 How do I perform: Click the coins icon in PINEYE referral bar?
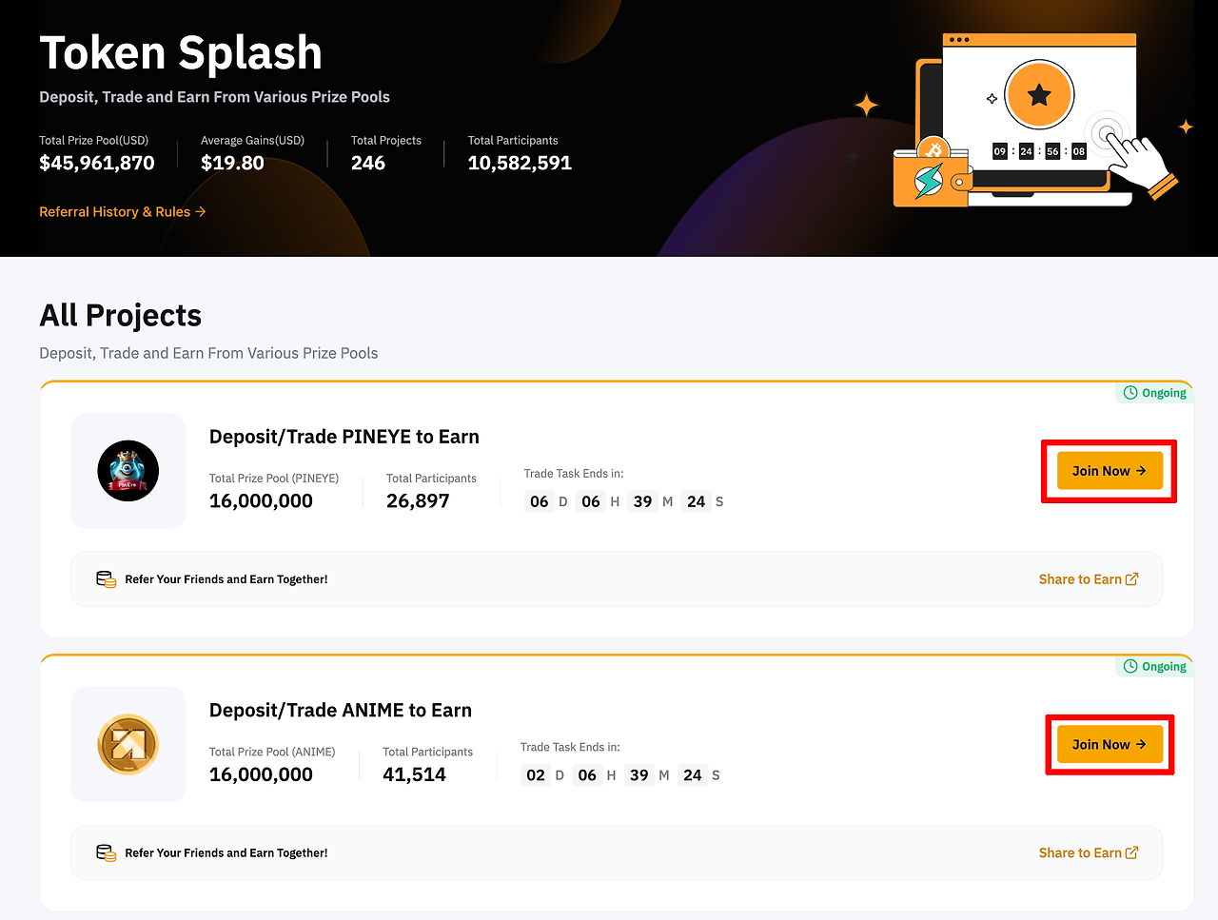point(106,579)
